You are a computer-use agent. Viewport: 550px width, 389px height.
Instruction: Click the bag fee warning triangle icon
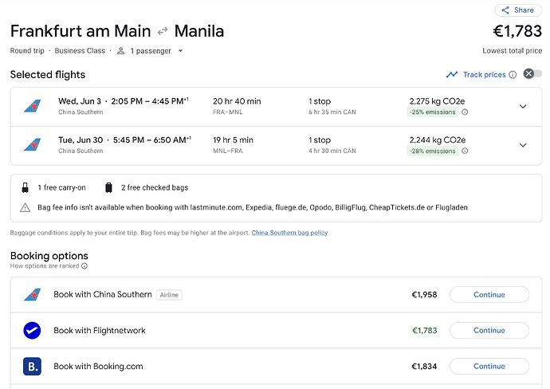coord(25,208)
